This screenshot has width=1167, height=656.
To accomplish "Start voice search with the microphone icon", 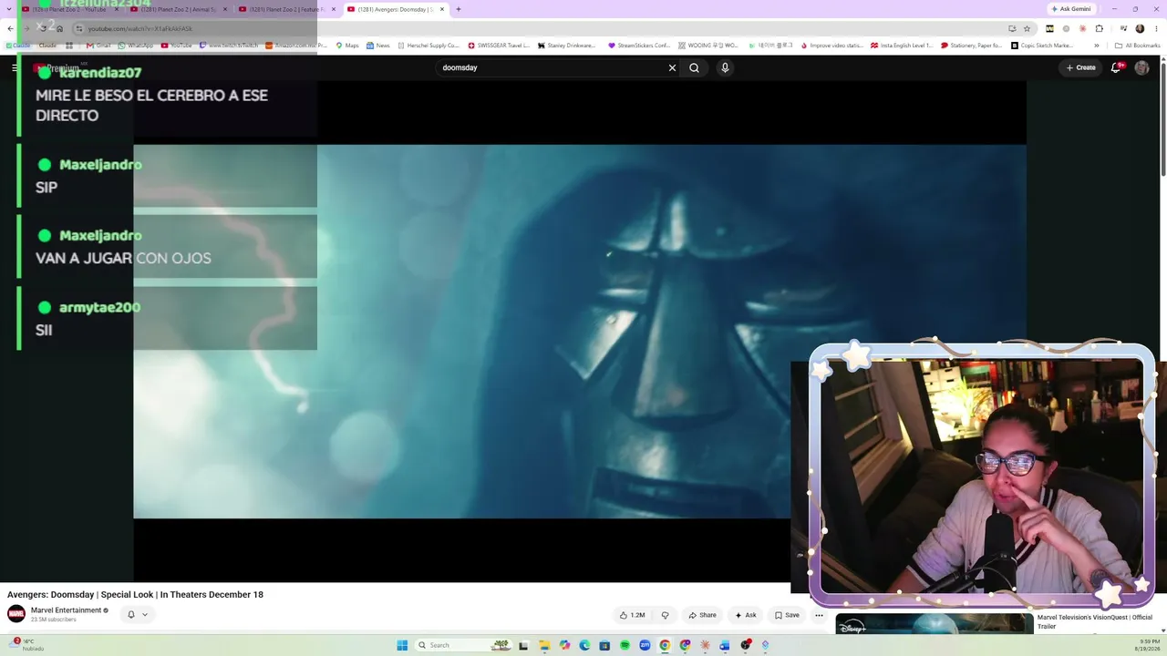I will pyautogui.click(x=725, y=67).
